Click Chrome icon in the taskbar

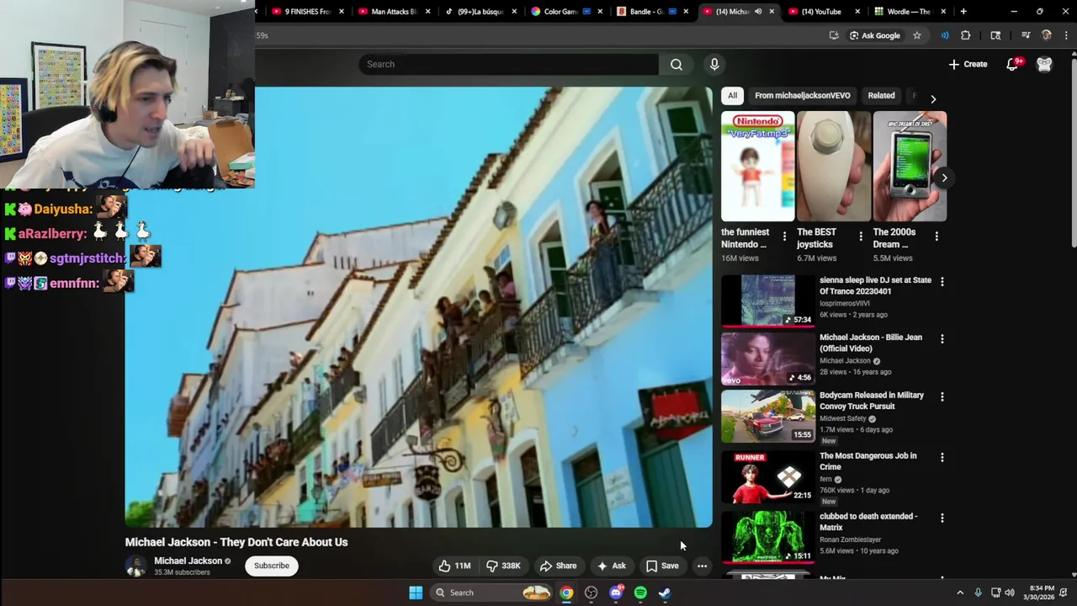566,593
